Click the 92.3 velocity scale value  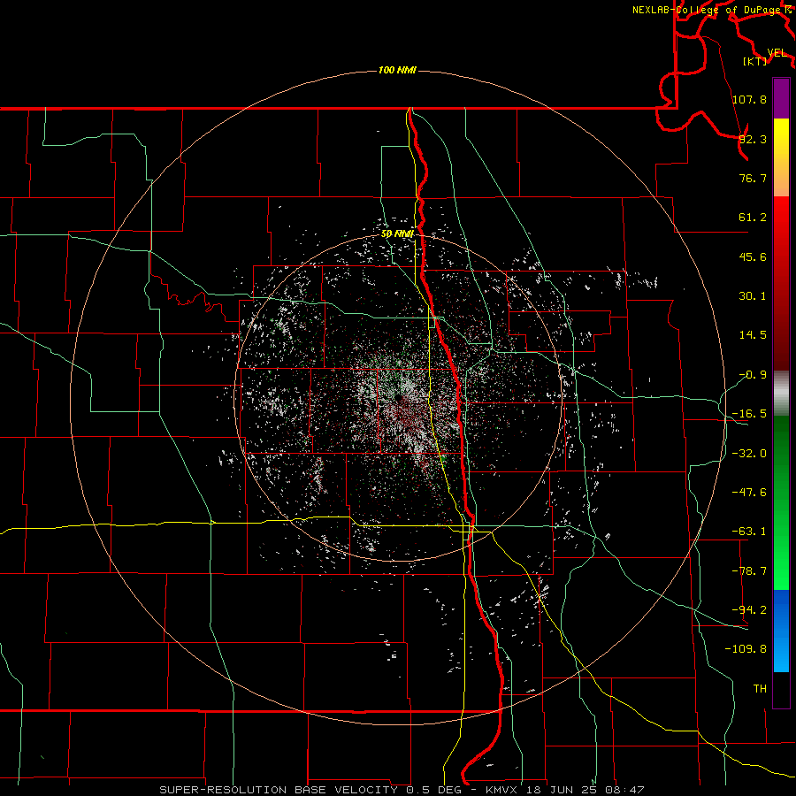coord(753,139)
